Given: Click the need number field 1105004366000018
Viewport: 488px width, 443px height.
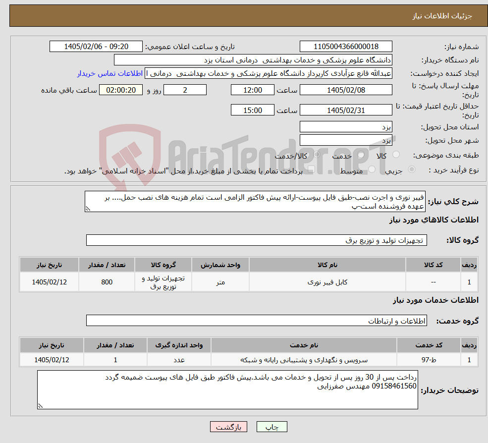Looking at the screenshot, I should [x=346, y=47].
